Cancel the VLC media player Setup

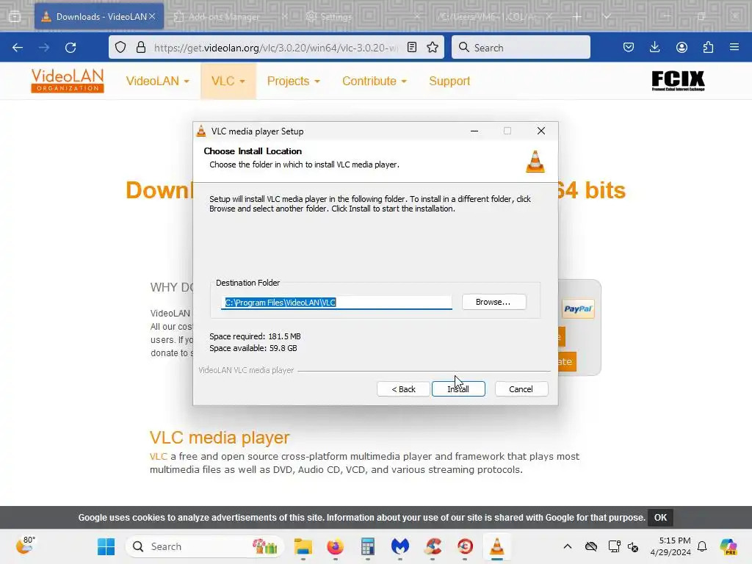(521, 389)
